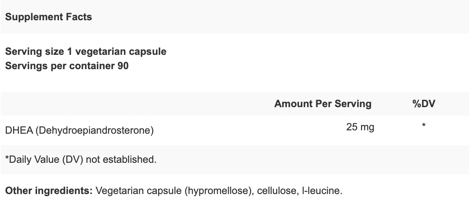Click the l-leucine ingredient text
This screenshot has height=205, width=469.
pyautogui.click(x=321, y=191)
